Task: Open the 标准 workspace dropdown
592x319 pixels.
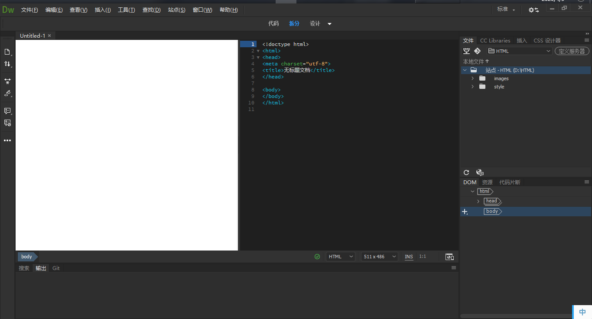Action: coord(506,9)
